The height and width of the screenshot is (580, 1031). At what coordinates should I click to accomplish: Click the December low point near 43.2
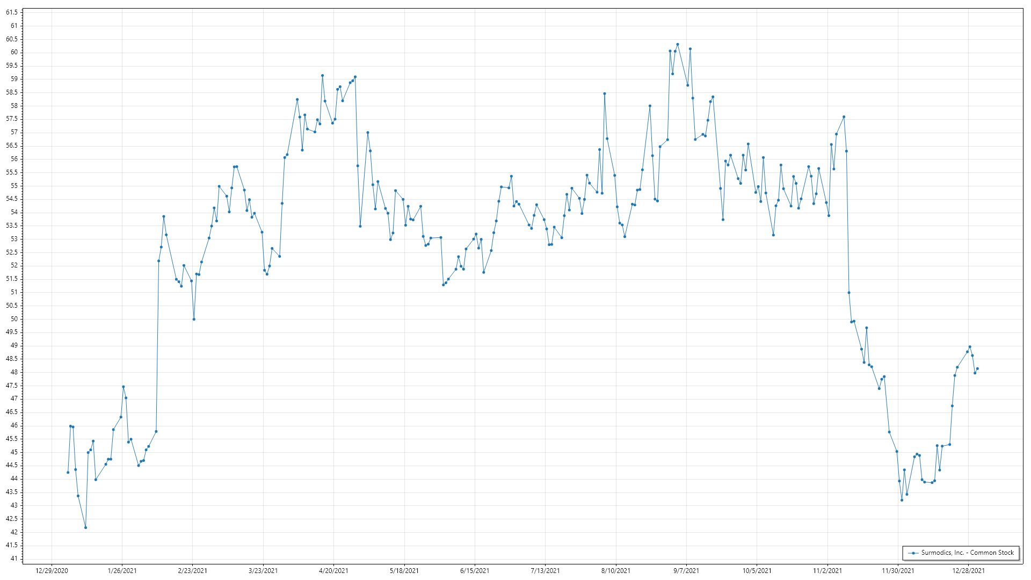click(x=902, y=501)
